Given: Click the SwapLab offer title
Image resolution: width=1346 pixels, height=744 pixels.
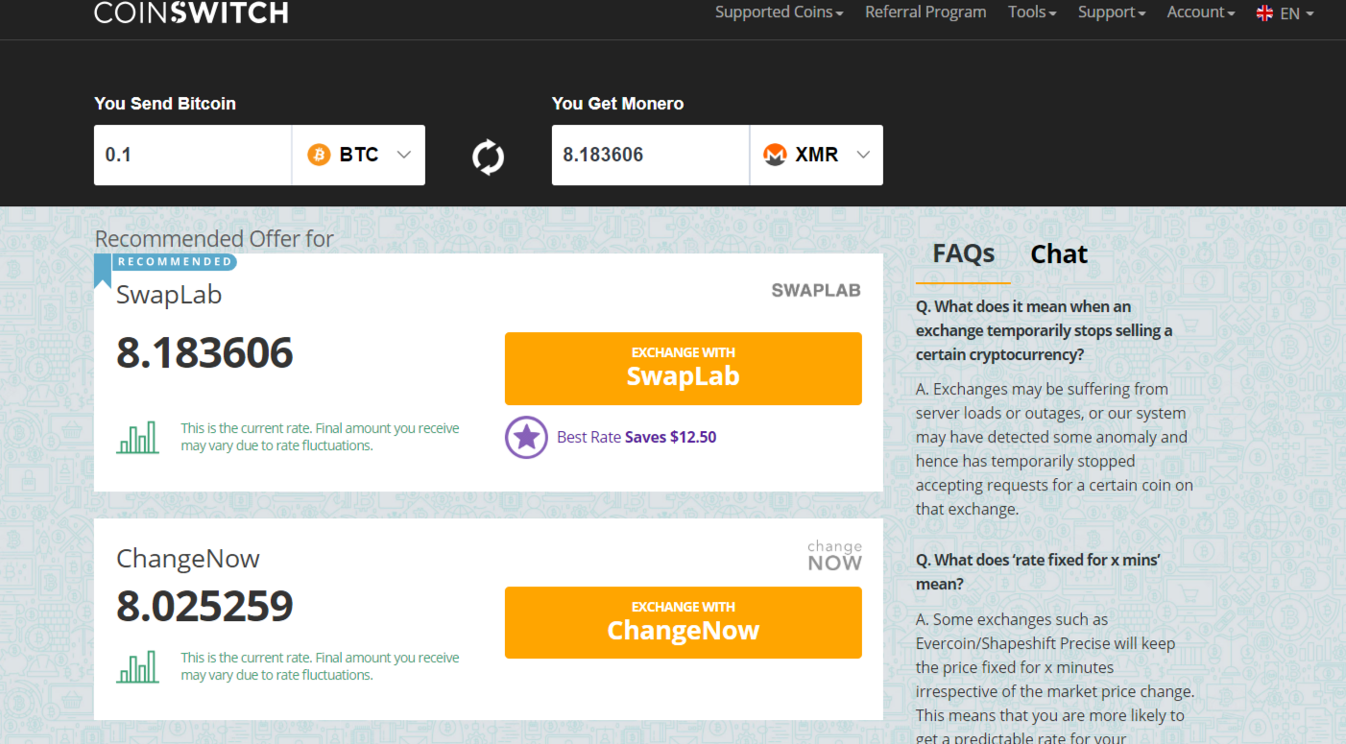Looking at the screenshot, I should (169, 295).
